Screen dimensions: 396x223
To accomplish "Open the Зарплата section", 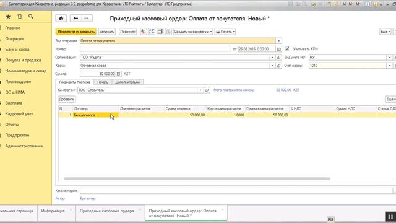I will [x=14, y=103].
